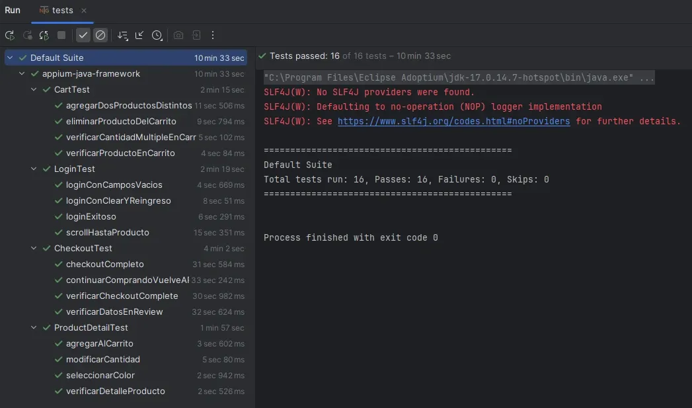Image resolution: width=692 pixels, height=408 pixels.
Task: Click green checkmark beside Tests passed
Action: (x=262, y=56)
